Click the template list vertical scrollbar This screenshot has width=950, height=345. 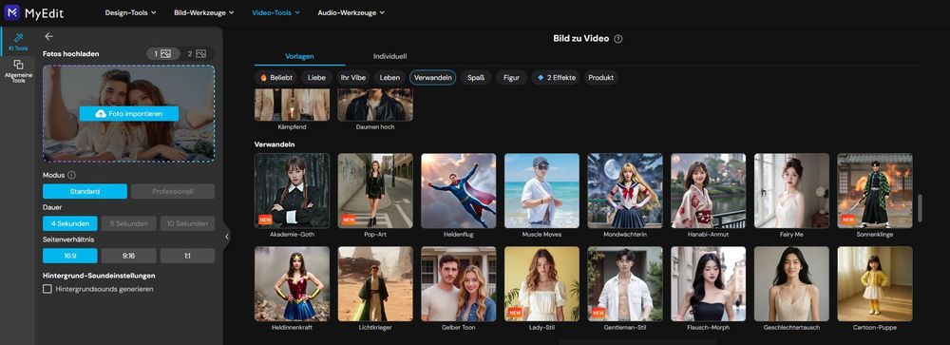(x=921, y=208)
